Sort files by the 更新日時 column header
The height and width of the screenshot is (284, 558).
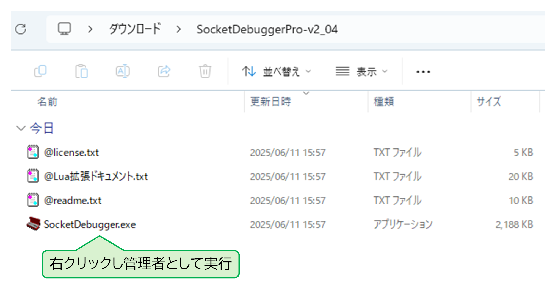coord(271,102)
